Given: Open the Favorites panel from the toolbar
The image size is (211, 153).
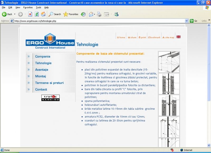Looking at the screenshot, I should [71, 14].
